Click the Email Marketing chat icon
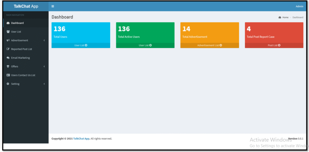The image size is (309, 152). [x=8, y=58]
